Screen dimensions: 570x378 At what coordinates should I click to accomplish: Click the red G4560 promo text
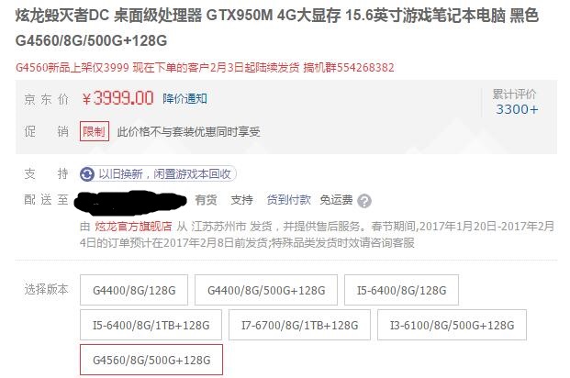tap(205, 68)
